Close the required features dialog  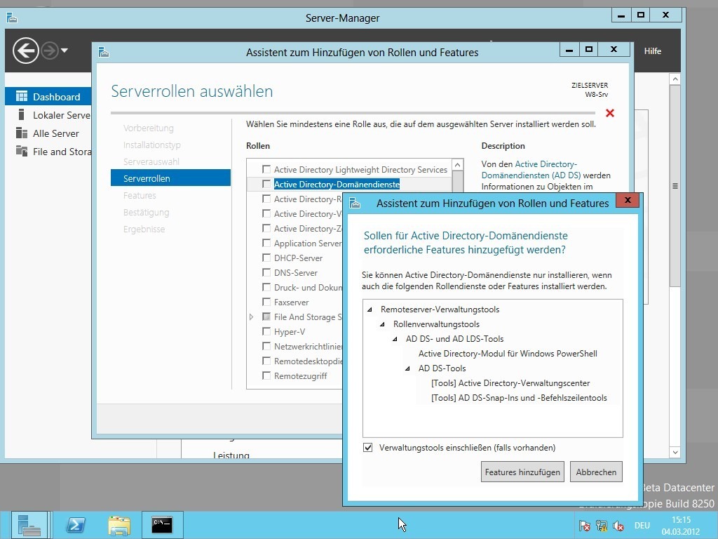pyautogui.click(x=628, y=200)
